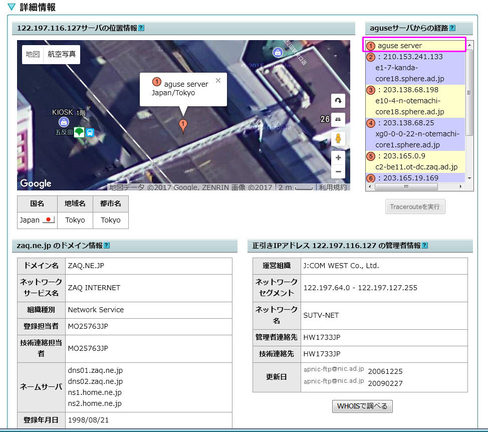
Task: Select route hop 3 203.138.68.198
Action: pos(415,101)
